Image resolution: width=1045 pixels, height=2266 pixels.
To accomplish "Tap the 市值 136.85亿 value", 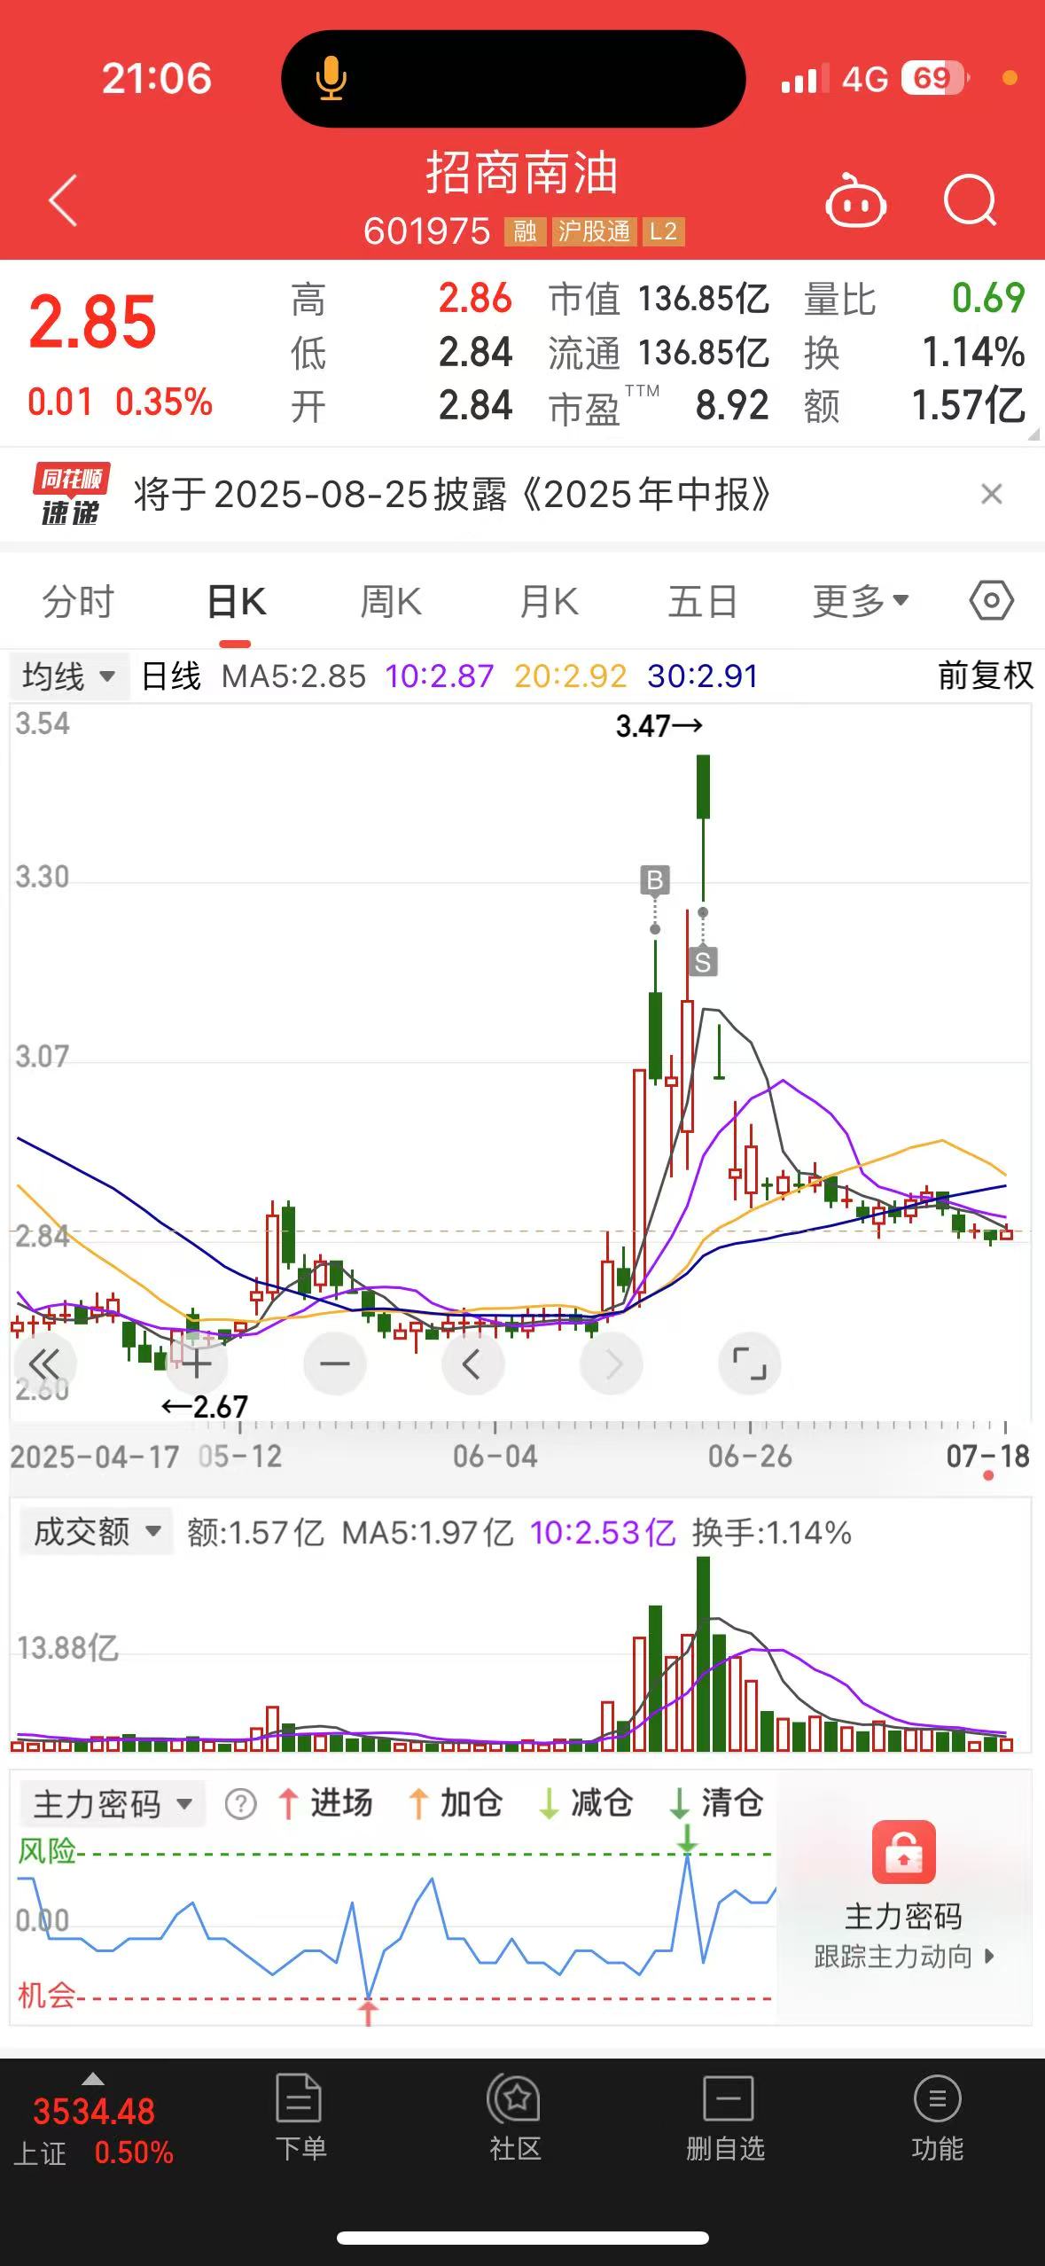I will click(x=703, y=299).
